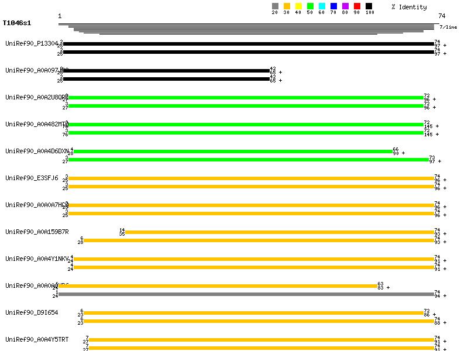This screenshot has width=468, height=351.
Task: Click the gray 20% identity legend swatch
Action: 275,6
